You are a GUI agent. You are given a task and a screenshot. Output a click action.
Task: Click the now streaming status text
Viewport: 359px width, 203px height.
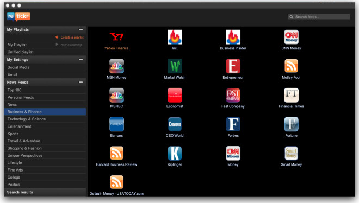point(71,45)
